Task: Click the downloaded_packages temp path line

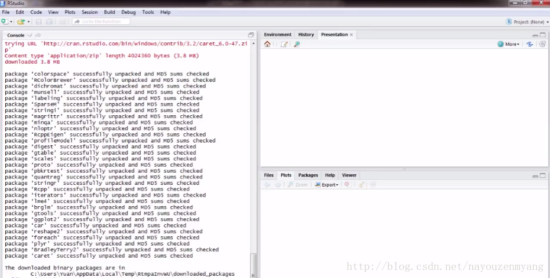Action: 132,274
